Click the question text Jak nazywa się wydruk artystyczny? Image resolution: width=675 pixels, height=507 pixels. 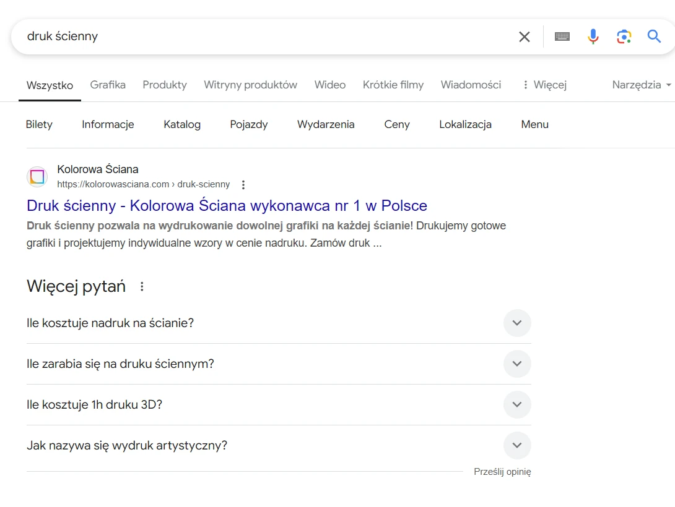pos(127,446)
